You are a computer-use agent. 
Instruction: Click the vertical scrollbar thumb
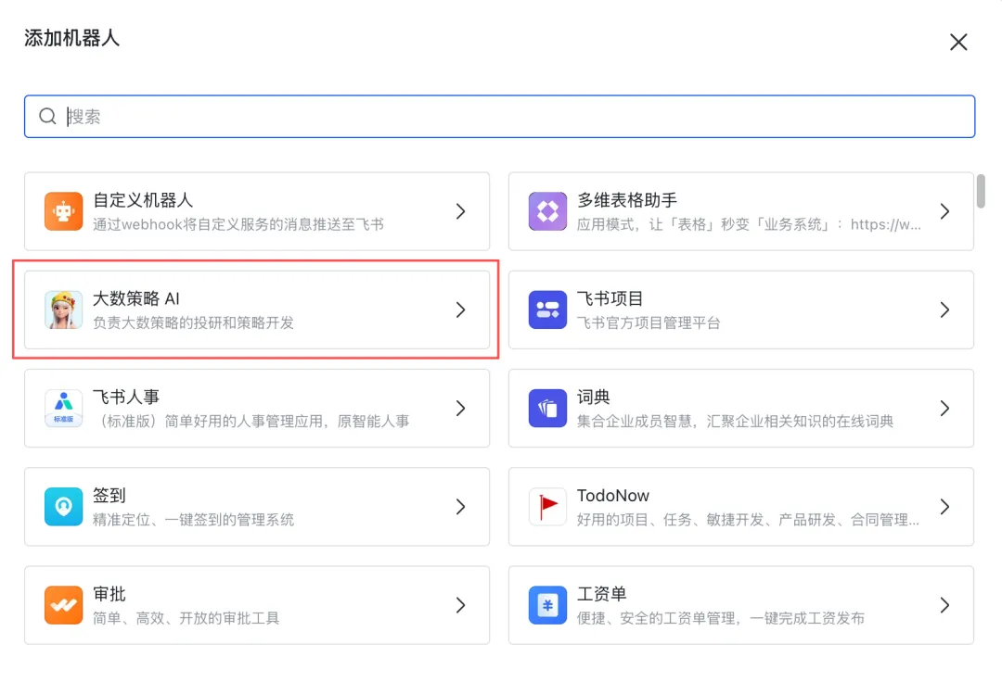981,190
